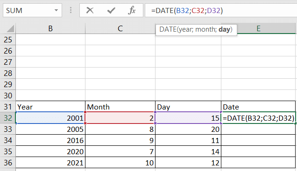Cancel the formula with the X icon
This screenshot has height=171, width=297.
pyautogui.click(x=90, y=10)
